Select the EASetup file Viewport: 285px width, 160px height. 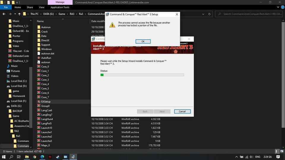(46, 102)
